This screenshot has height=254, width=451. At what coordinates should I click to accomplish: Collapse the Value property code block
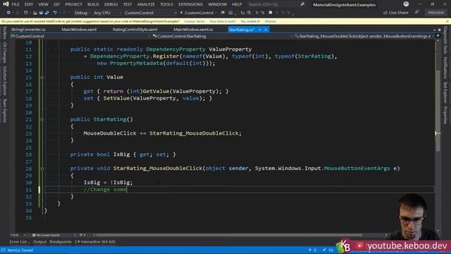pyautogui.click(x=42, y=77)
